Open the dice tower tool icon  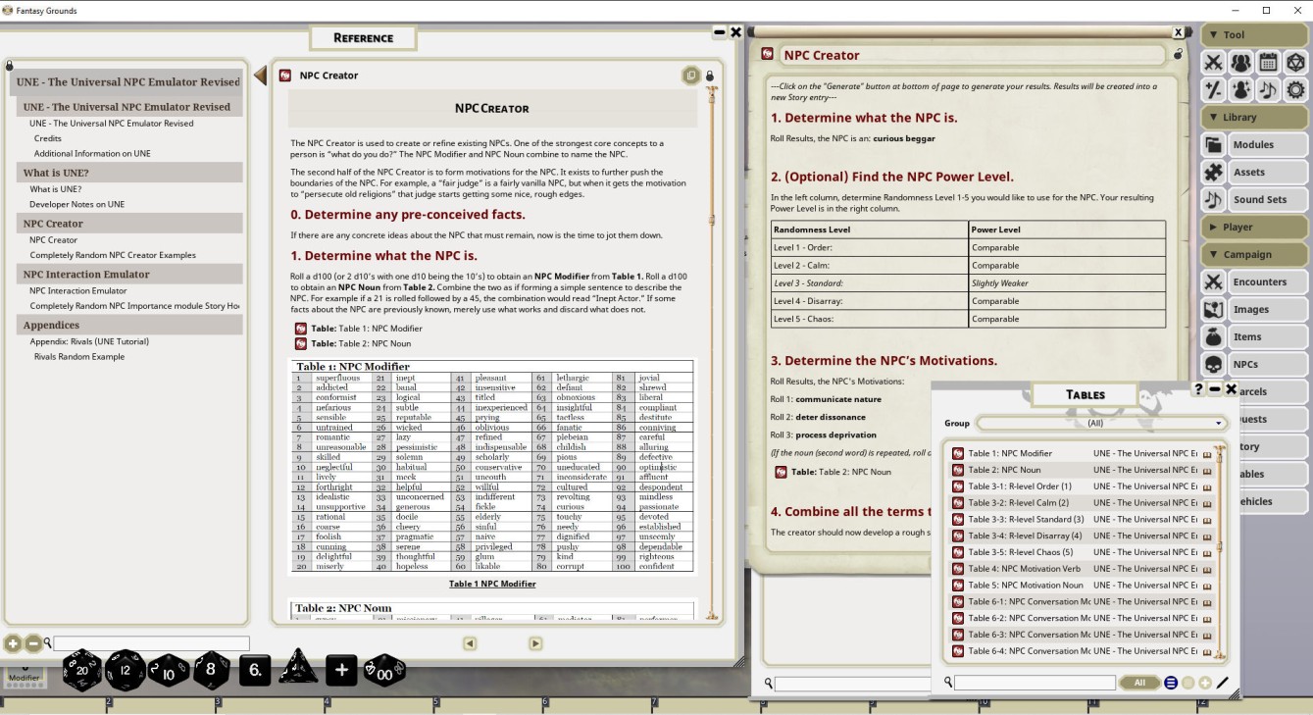pyautogui.click(x=1296, y=63)
